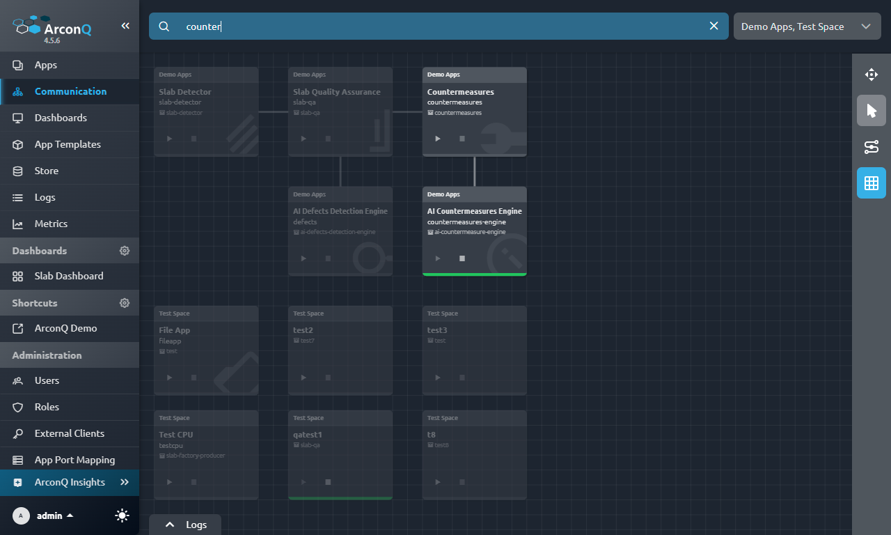Click the Shortcuts section gear icon
This screenshot has height=535, width=891.
(125, 303)
